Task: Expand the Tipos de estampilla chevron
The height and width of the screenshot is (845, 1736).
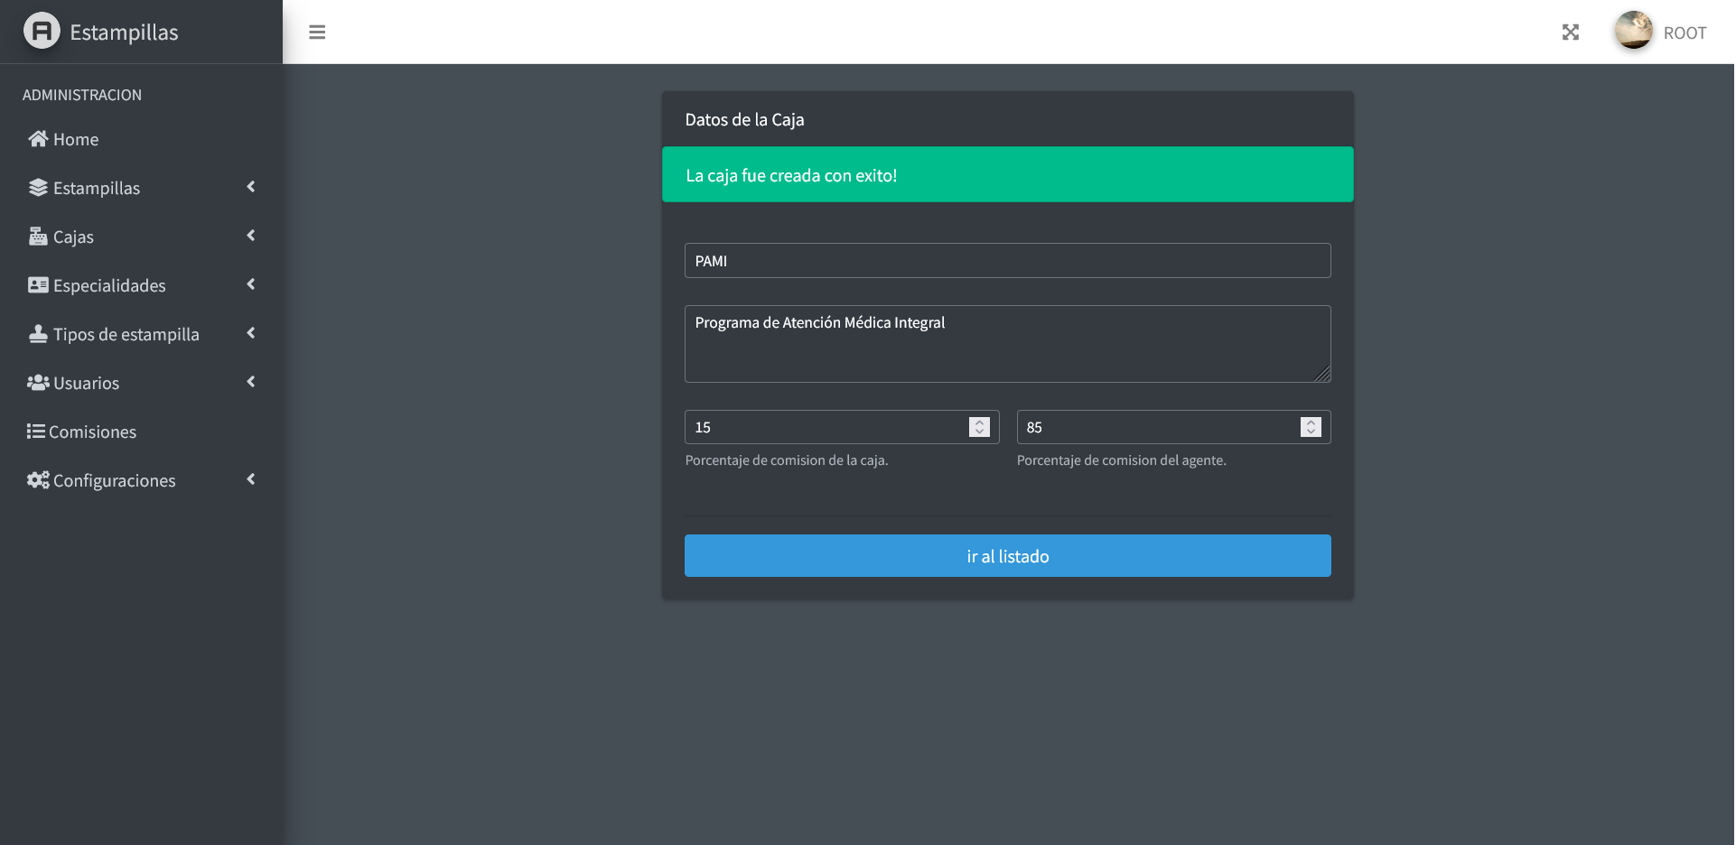Action: pos(251,333)
